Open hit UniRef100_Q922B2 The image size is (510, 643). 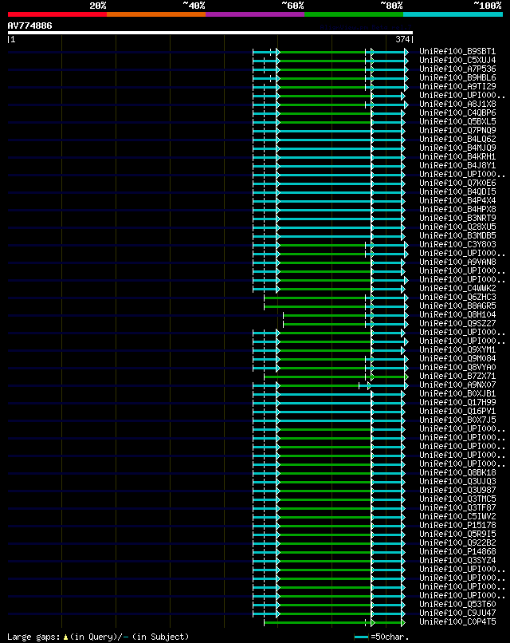tap(457, 543)
